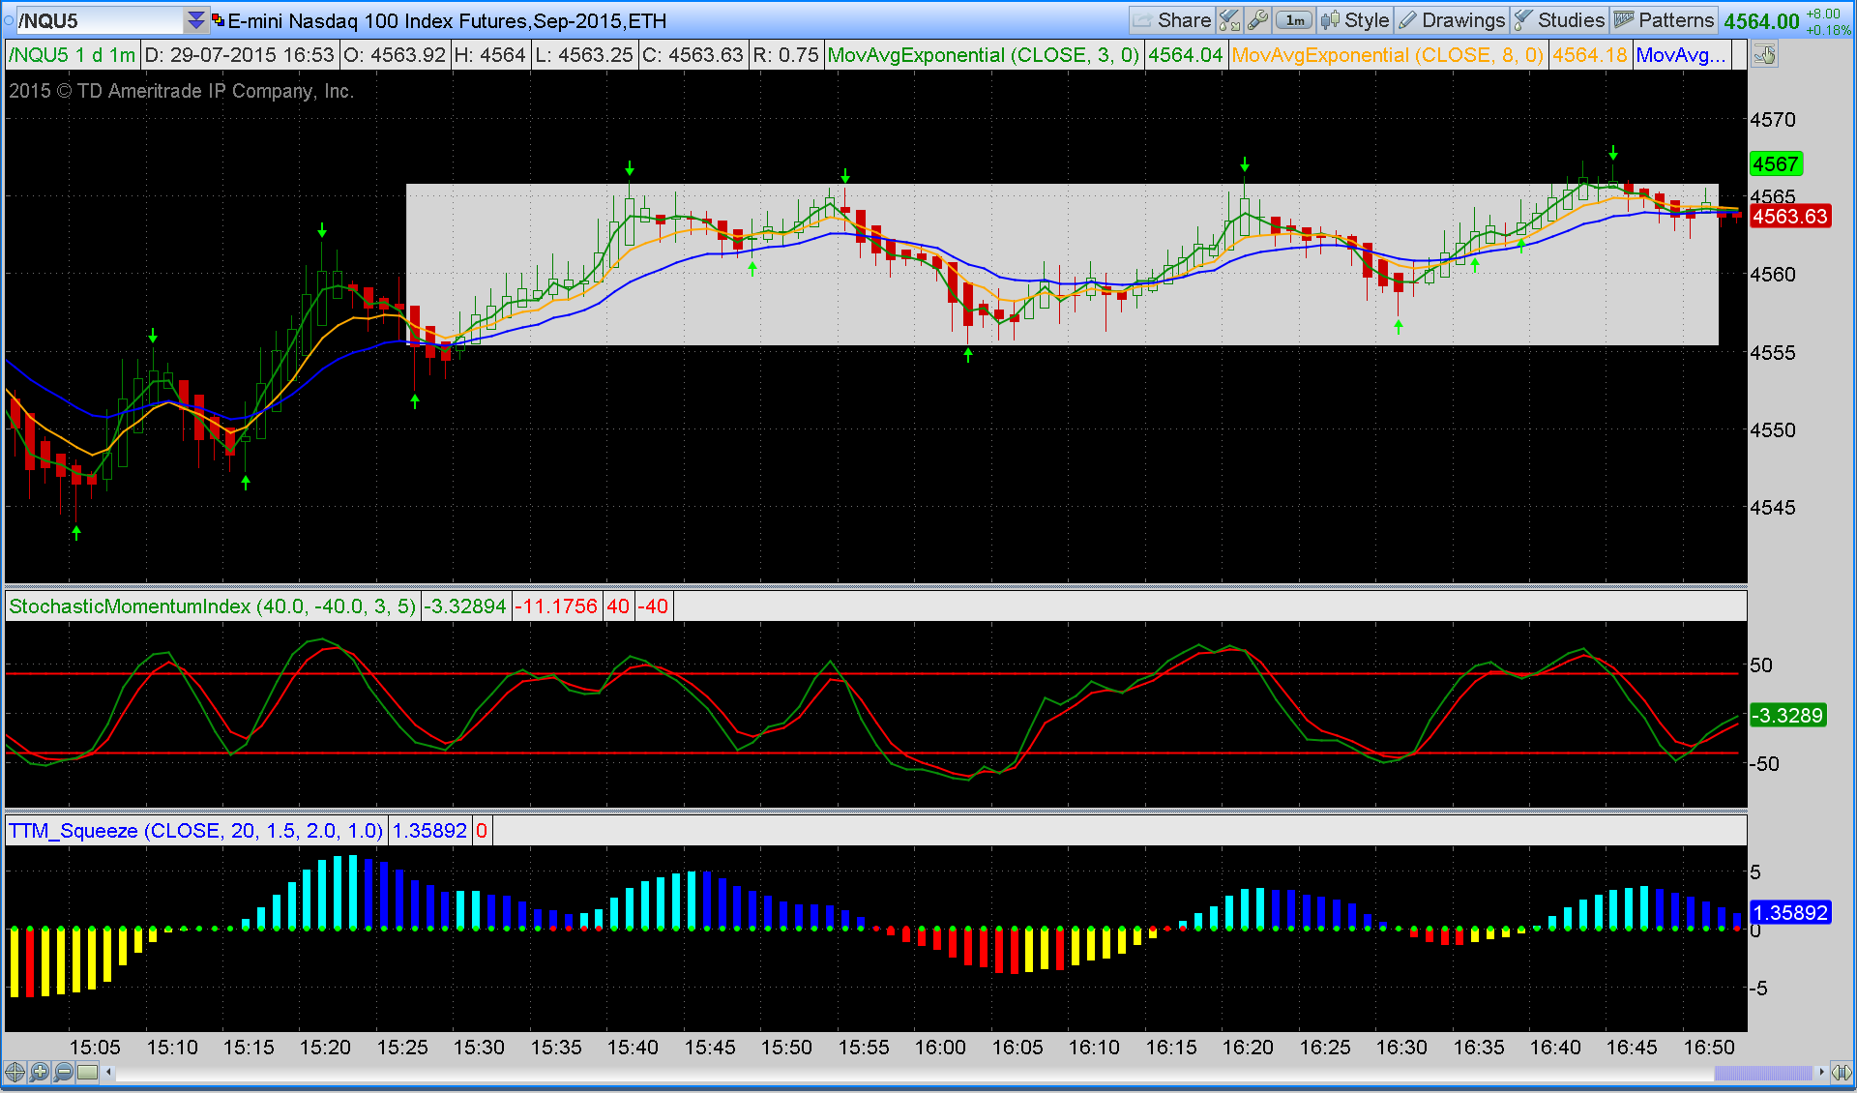This screenshot has width=1857, height=1093.
Task: Open the Drawings menu
Action: (1452, 20)
